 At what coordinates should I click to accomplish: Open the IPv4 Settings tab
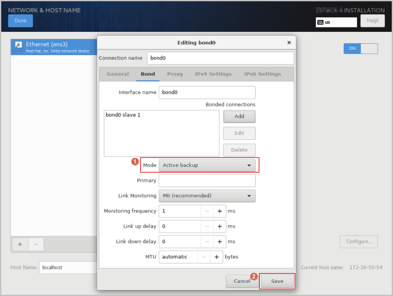pos(213,74)
